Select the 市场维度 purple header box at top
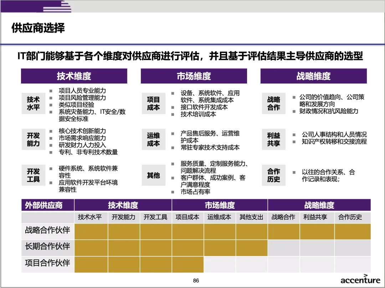385x288 pixels. [194, 76]
